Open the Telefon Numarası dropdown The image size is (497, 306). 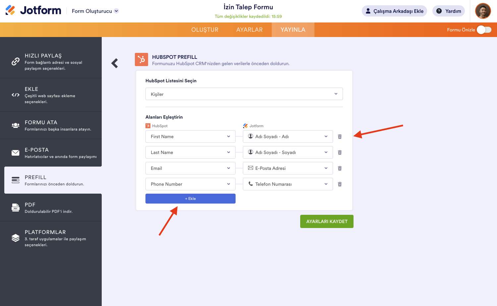[288, 184]
